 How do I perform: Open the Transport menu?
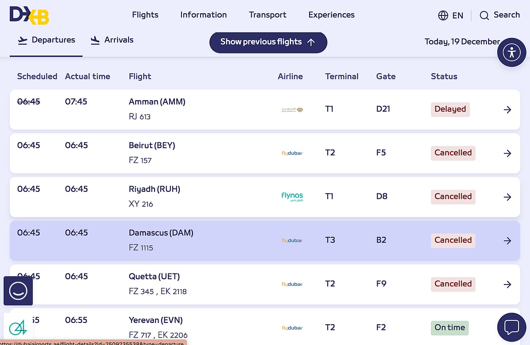coord(267,15)
